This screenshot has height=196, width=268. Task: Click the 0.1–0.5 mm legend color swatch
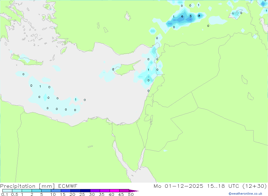[7, 191]
